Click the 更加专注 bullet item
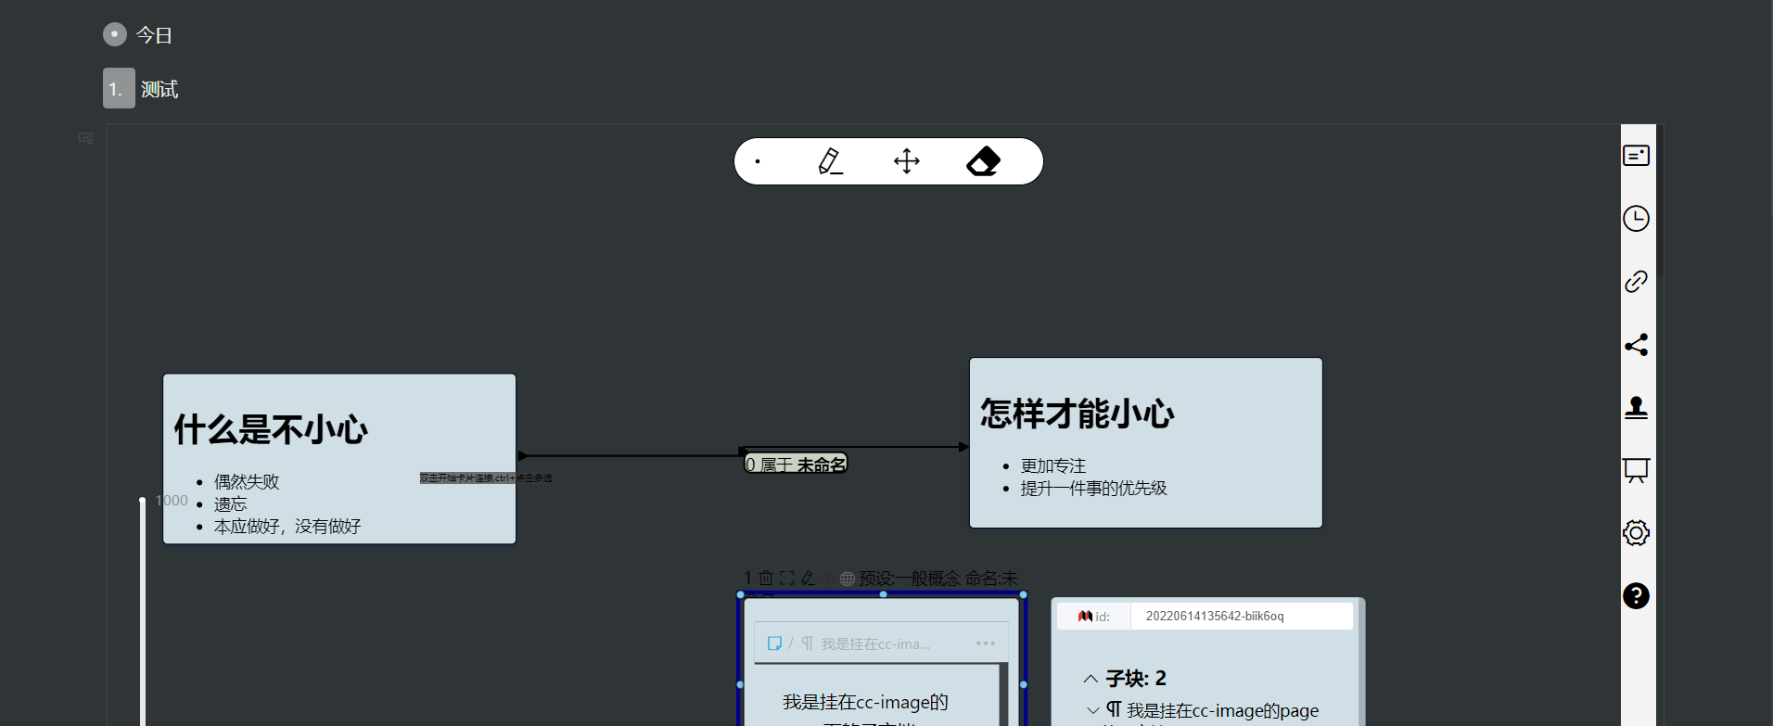The width and height of the screenshot is (1773, 726). [x=1053, y=466]
